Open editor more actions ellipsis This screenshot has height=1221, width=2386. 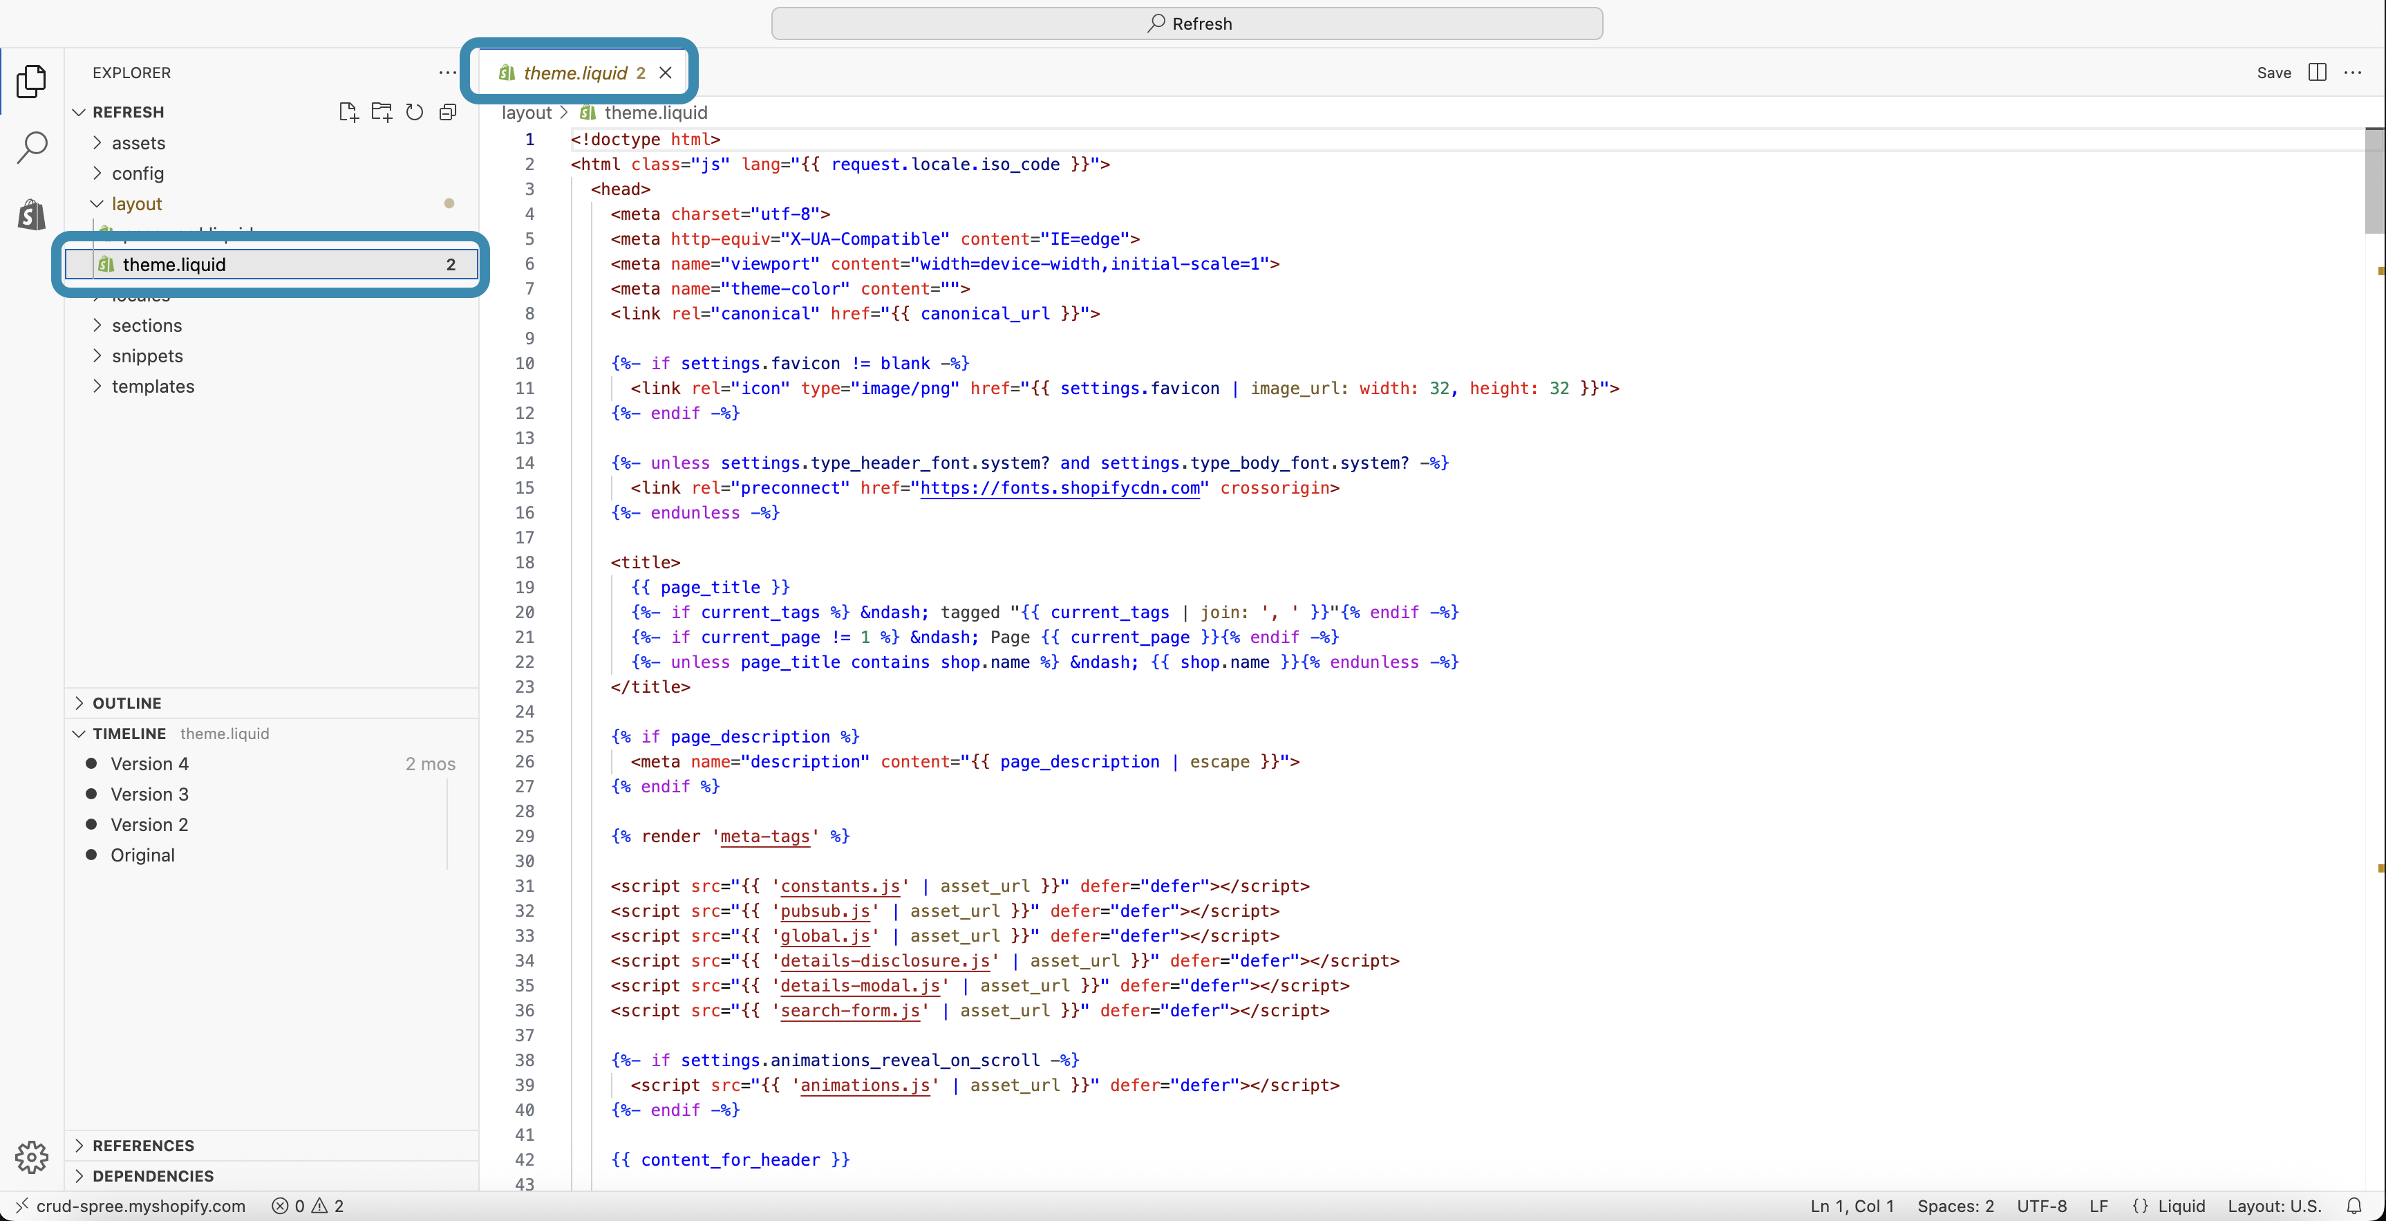tap(2353, 73)
